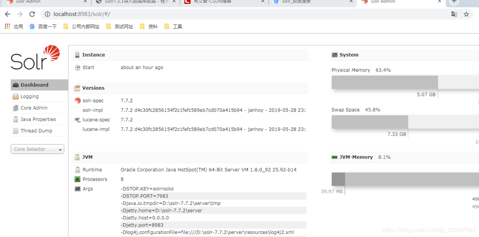Click the Java Properties icon
479x237 pixels.
[15, 119]
